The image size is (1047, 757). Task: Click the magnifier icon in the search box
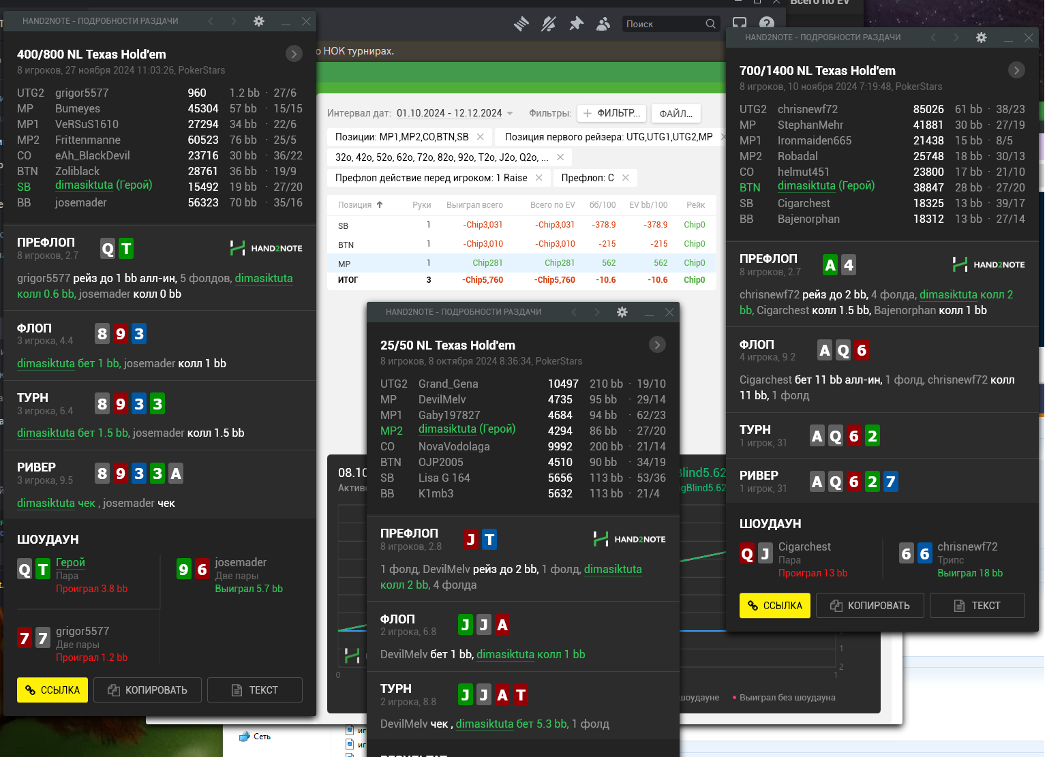[710, 24]
